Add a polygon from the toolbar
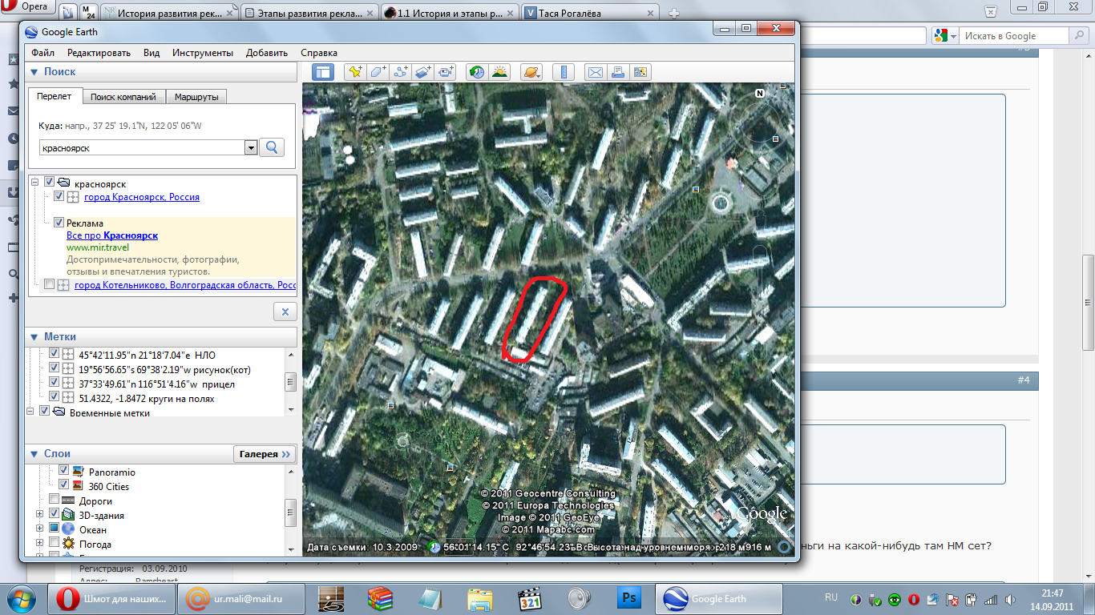The height and width of the screenshot is (615, 1095). tap(378, 72)
